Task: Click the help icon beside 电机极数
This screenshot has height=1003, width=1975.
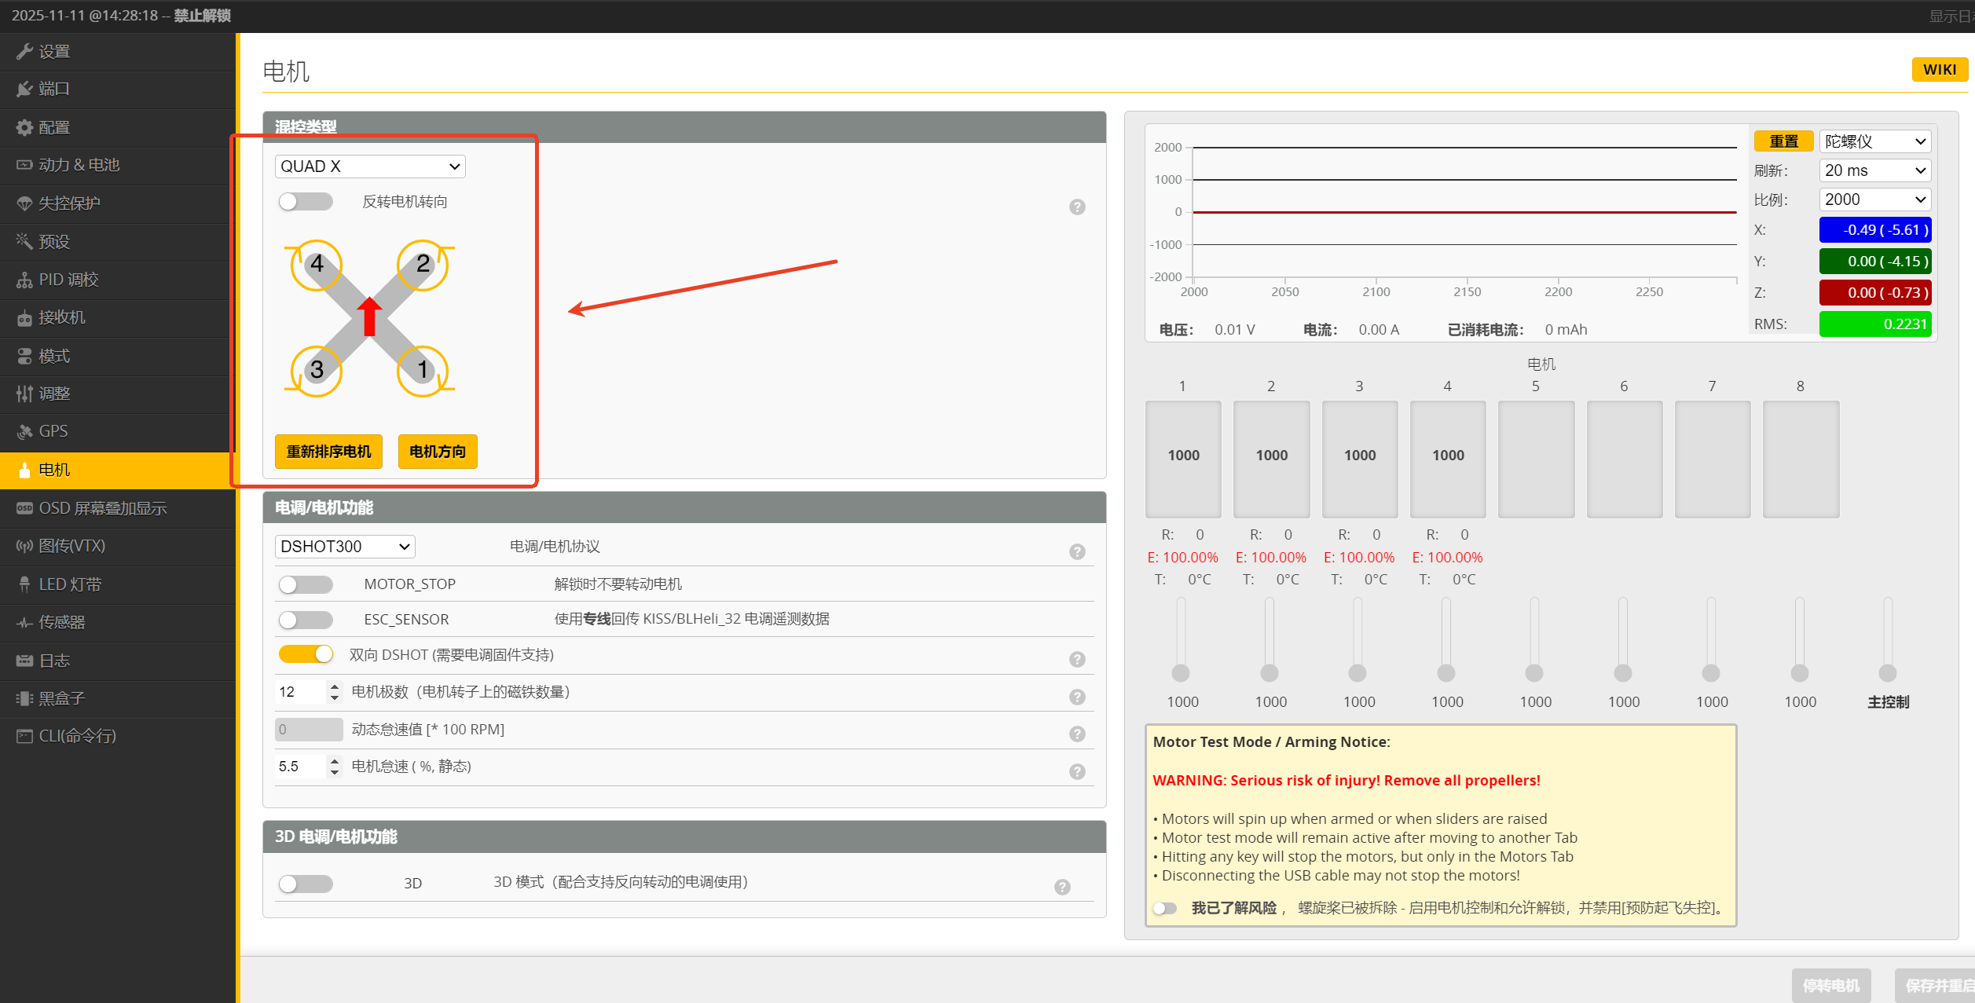Action: click(1077, 697)
